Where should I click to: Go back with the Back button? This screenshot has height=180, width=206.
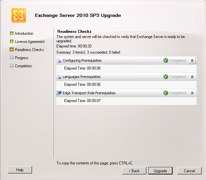[x=134, y=171]
